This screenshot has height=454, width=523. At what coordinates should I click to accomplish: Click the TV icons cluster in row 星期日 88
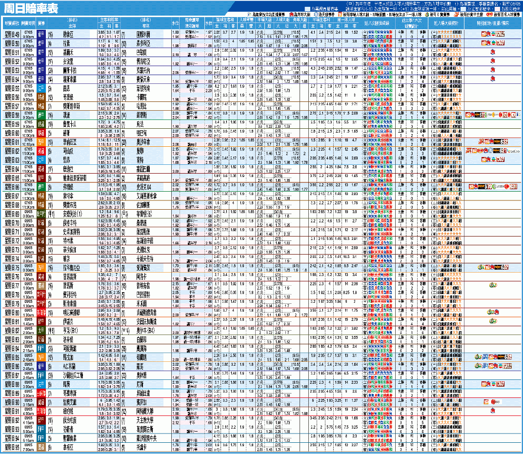click(493, 384)
